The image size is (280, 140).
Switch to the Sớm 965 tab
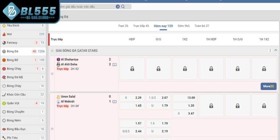(x=183, y=26)
